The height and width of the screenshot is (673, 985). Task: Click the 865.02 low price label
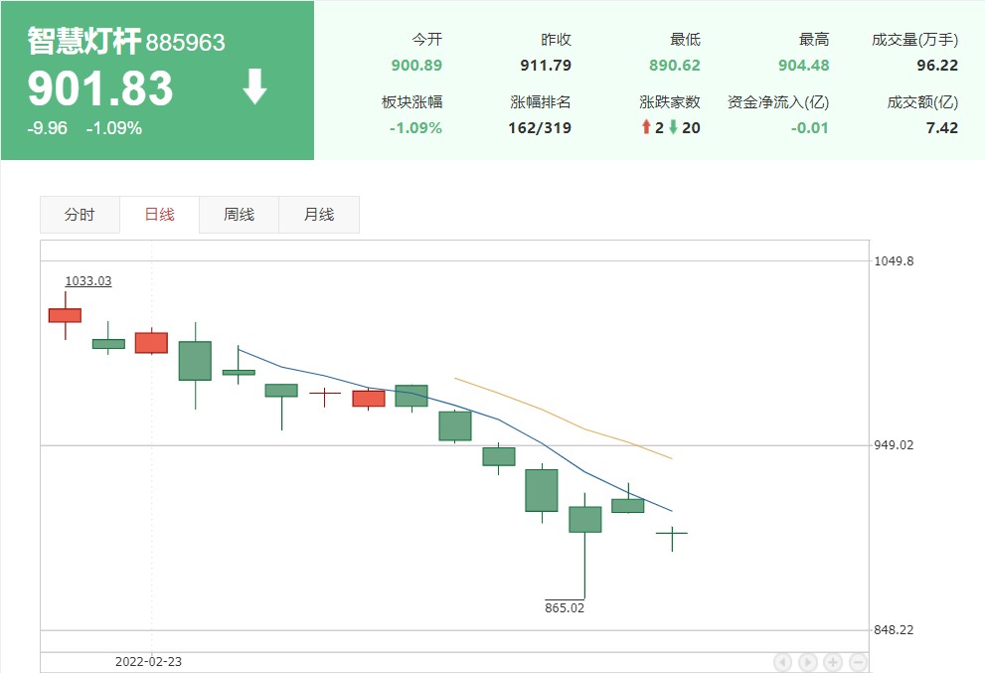click(565, 607)
